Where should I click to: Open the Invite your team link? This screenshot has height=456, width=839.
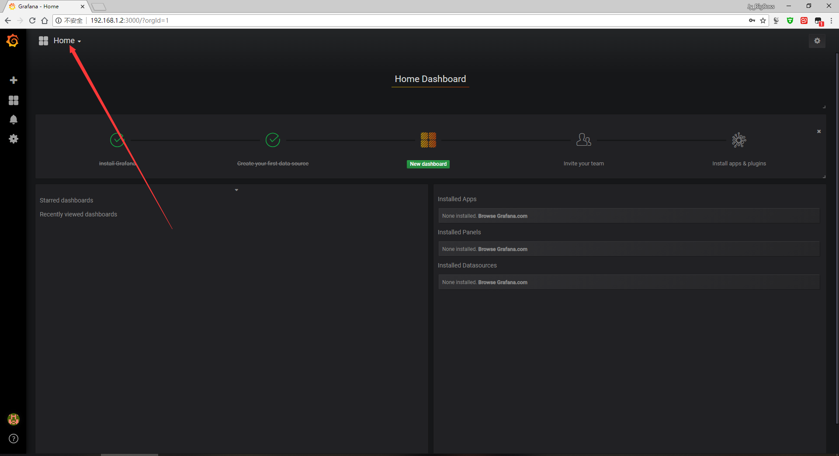point(584,164)
